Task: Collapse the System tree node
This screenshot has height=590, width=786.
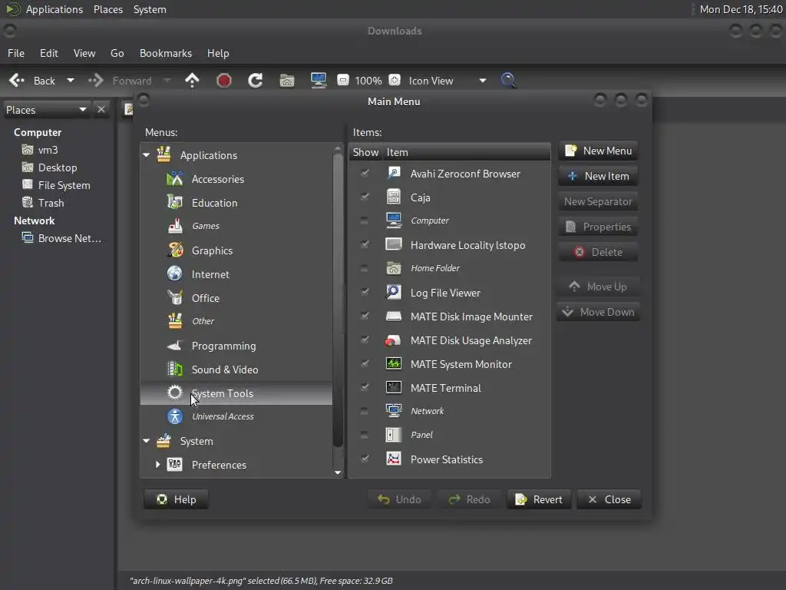Action: [x=147, y=440]
